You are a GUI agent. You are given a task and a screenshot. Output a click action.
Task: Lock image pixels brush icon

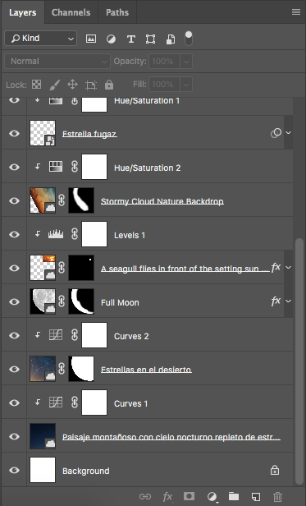pyautogui.click(x=54, y=85)
